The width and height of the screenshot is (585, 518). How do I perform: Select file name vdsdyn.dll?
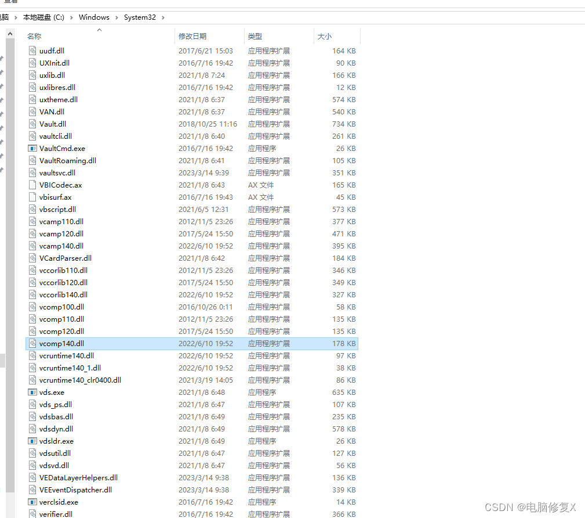(x=56, y=429)
